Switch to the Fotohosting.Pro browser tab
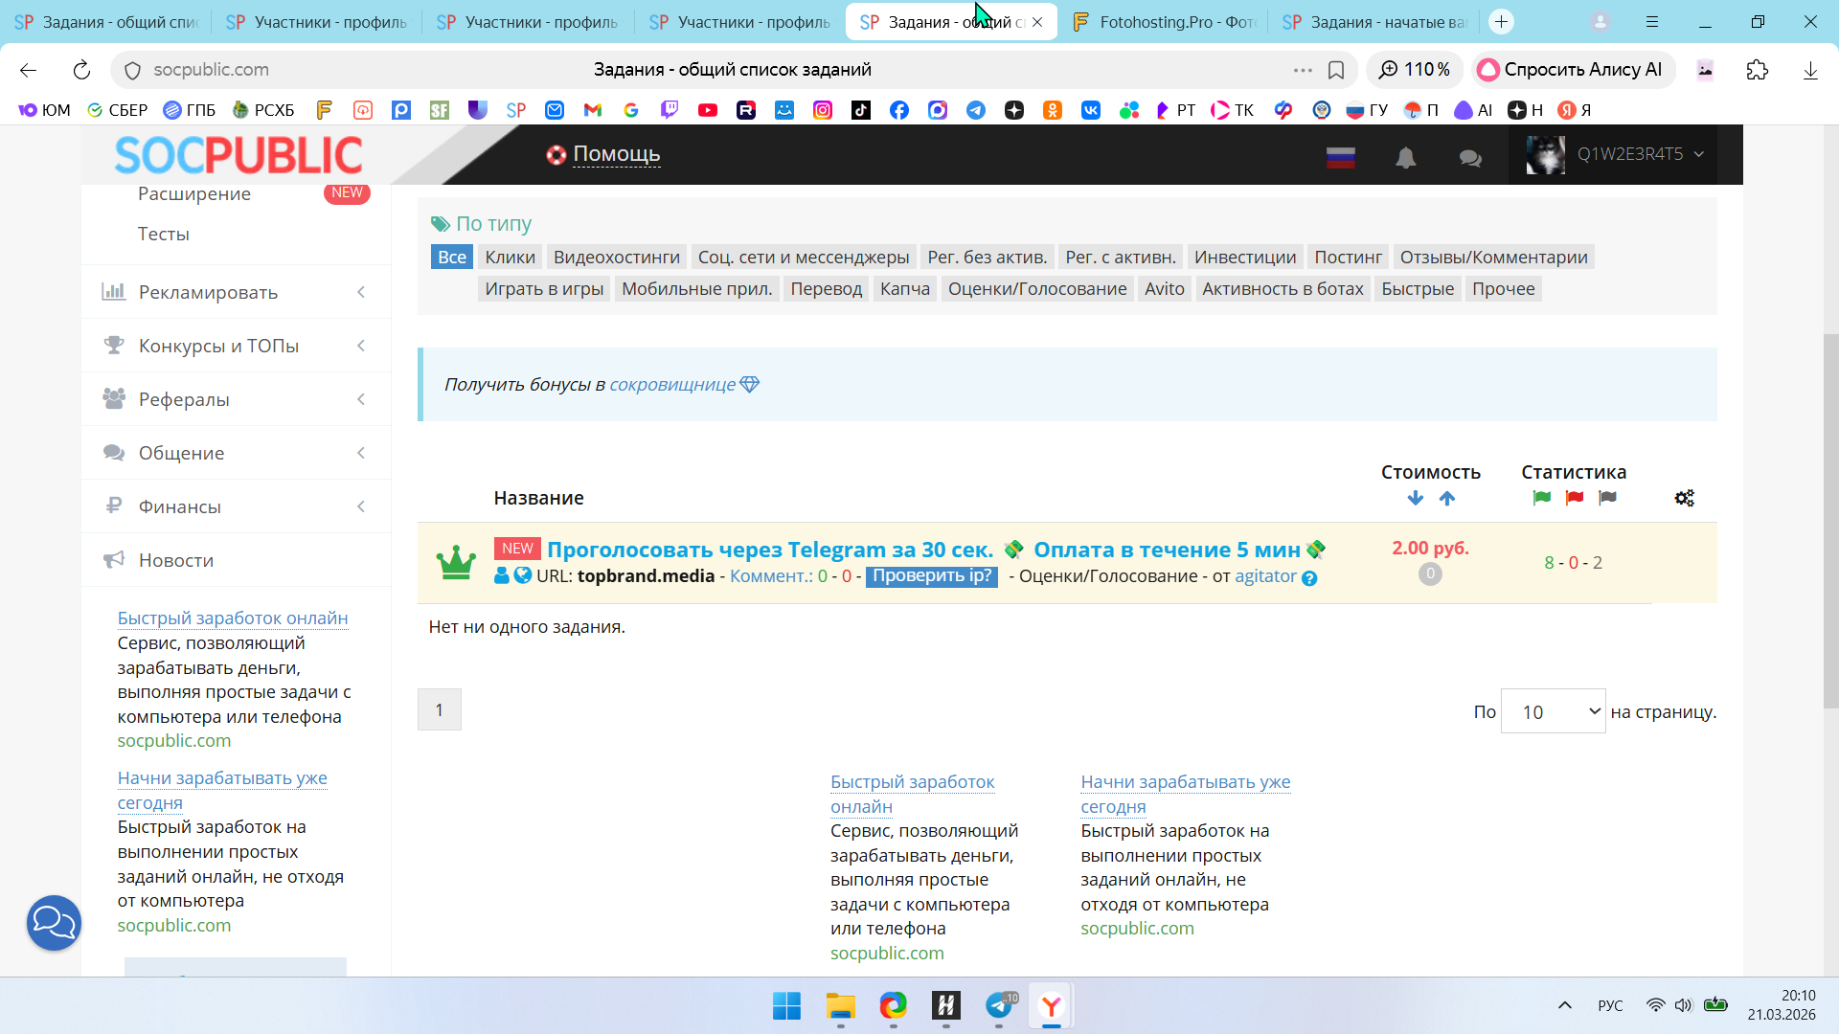The image size is (1839, 1034). point(1165,21)
